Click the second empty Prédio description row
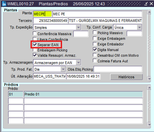Viewport: 154px width, 132px height. (x=83, y=107)
